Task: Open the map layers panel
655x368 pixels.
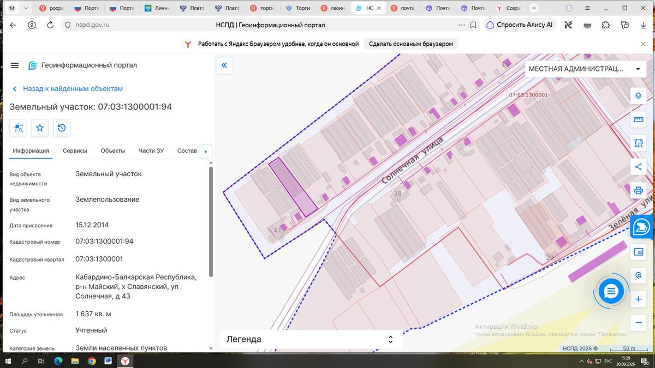Action: point(638,96)
